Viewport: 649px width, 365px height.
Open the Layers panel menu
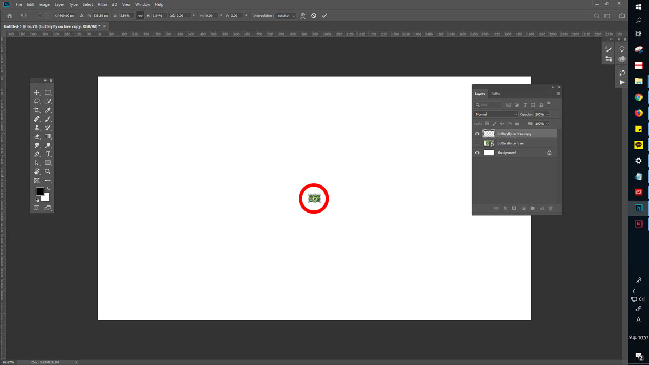[558, 94]
